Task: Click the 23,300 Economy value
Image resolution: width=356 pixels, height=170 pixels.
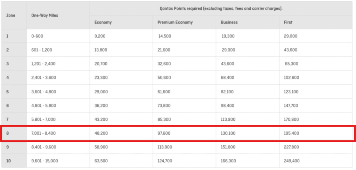Action: [101, 78]
